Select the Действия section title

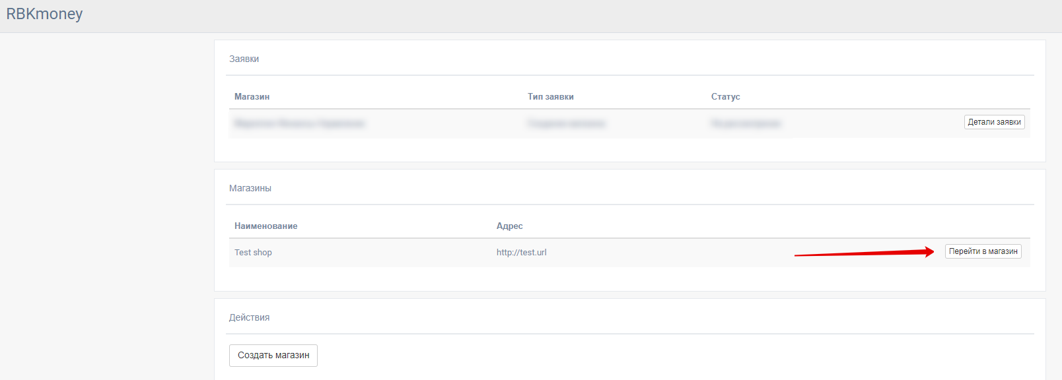pyautogui.click(x=249, y=317)
